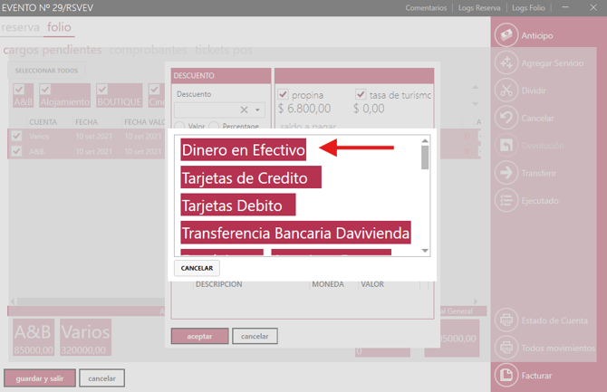The width and height of the screenshot is (607, 392).
Task: Click the Facturar document icon
Action: [506, 375]
